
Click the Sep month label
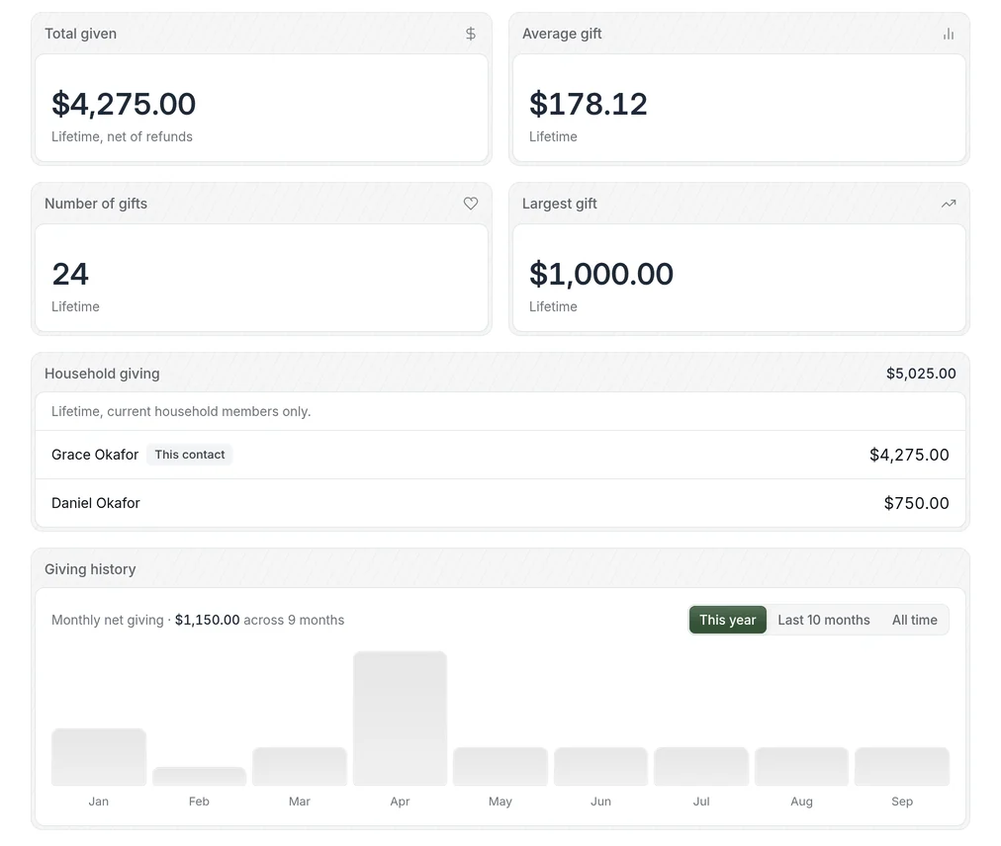(x=902, y=802)
